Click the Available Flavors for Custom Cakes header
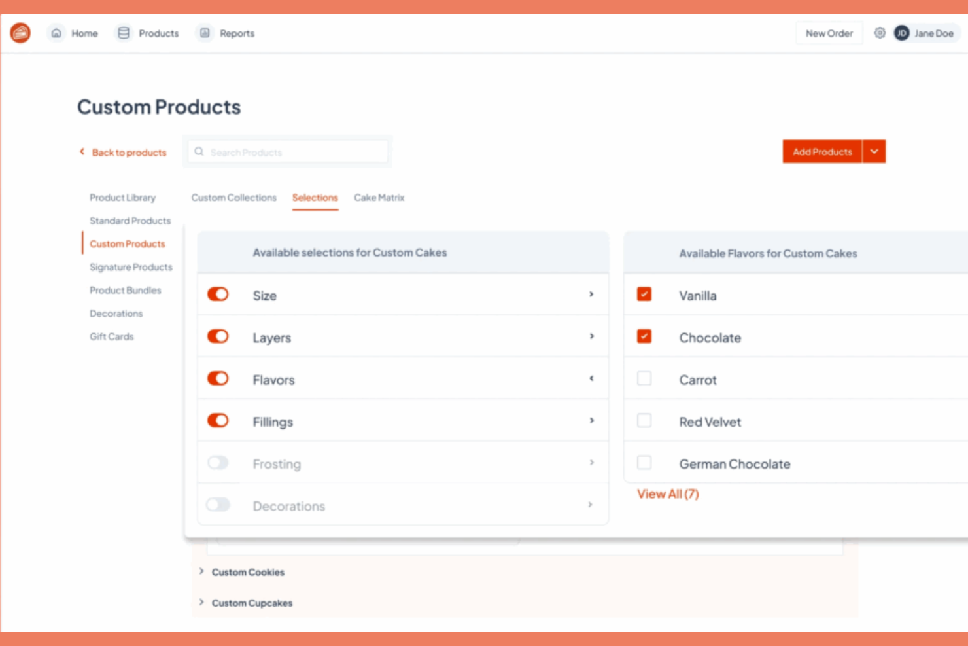Image resolution: width=968 pixels, height=646 pixels. pos(768,253)
